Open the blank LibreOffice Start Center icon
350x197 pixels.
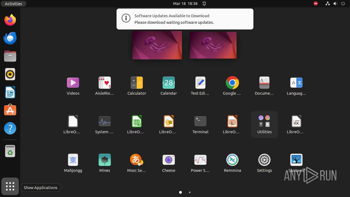73,124
